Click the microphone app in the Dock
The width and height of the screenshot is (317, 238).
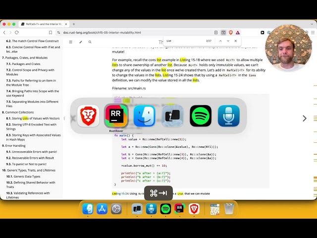(x=151, y=209)
